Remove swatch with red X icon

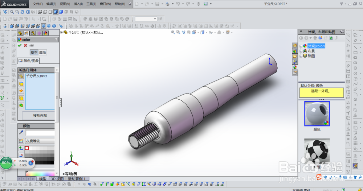tap(21, 155)
